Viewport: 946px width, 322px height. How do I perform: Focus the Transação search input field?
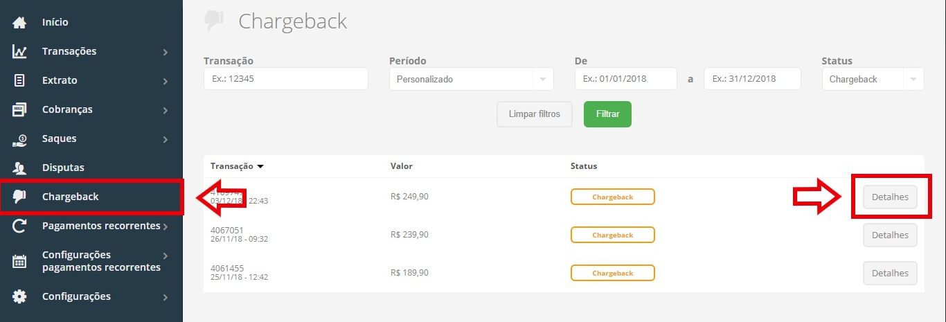285,79
